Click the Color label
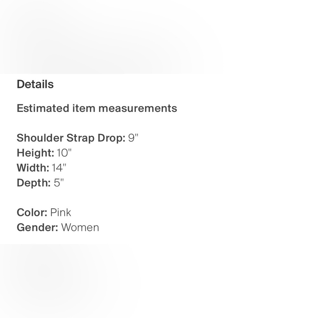Image resolution: width=318 pixels, height=318 pixels. click(x=32, y=212)
